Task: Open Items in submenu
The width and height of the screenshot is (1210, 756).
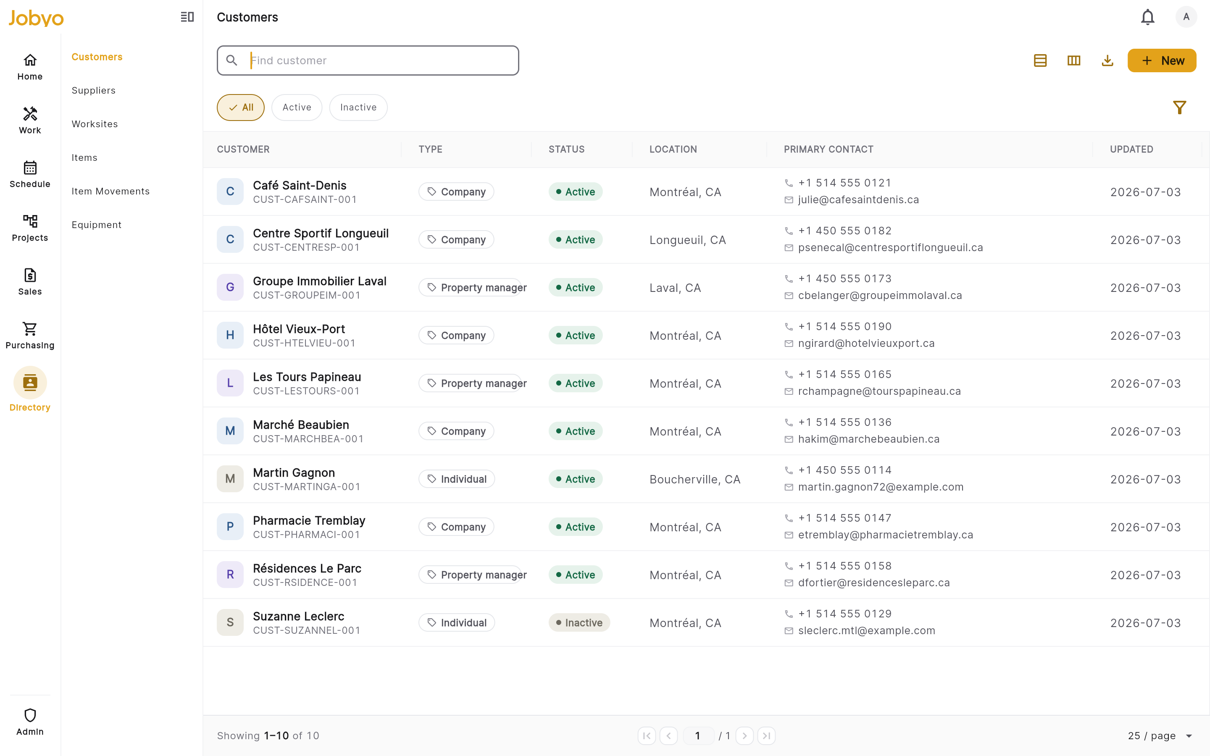Action: 84,157
